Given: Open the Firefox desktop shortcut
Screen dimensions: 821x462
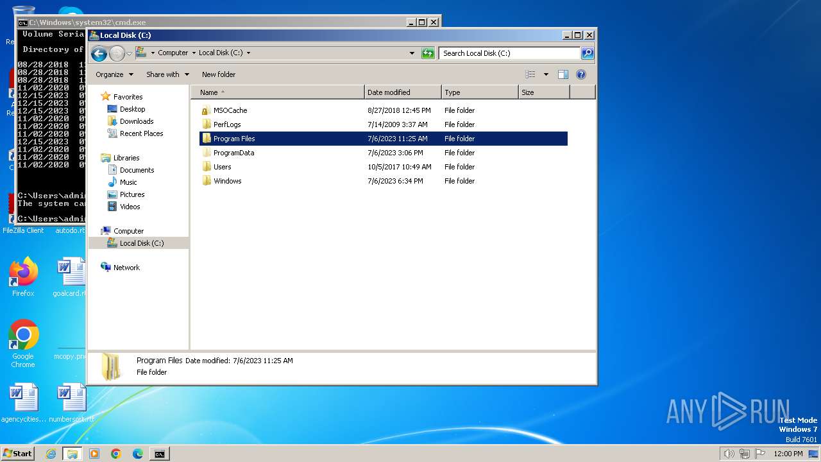Looking at the screenshot, I should pyautogui.click(x=23, y=278).
